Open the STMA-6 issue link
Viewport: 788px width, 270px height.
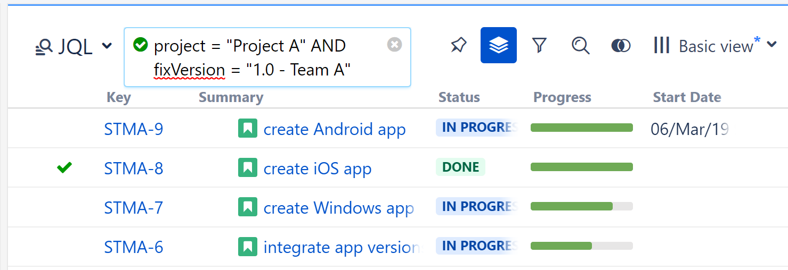(133, 247)
